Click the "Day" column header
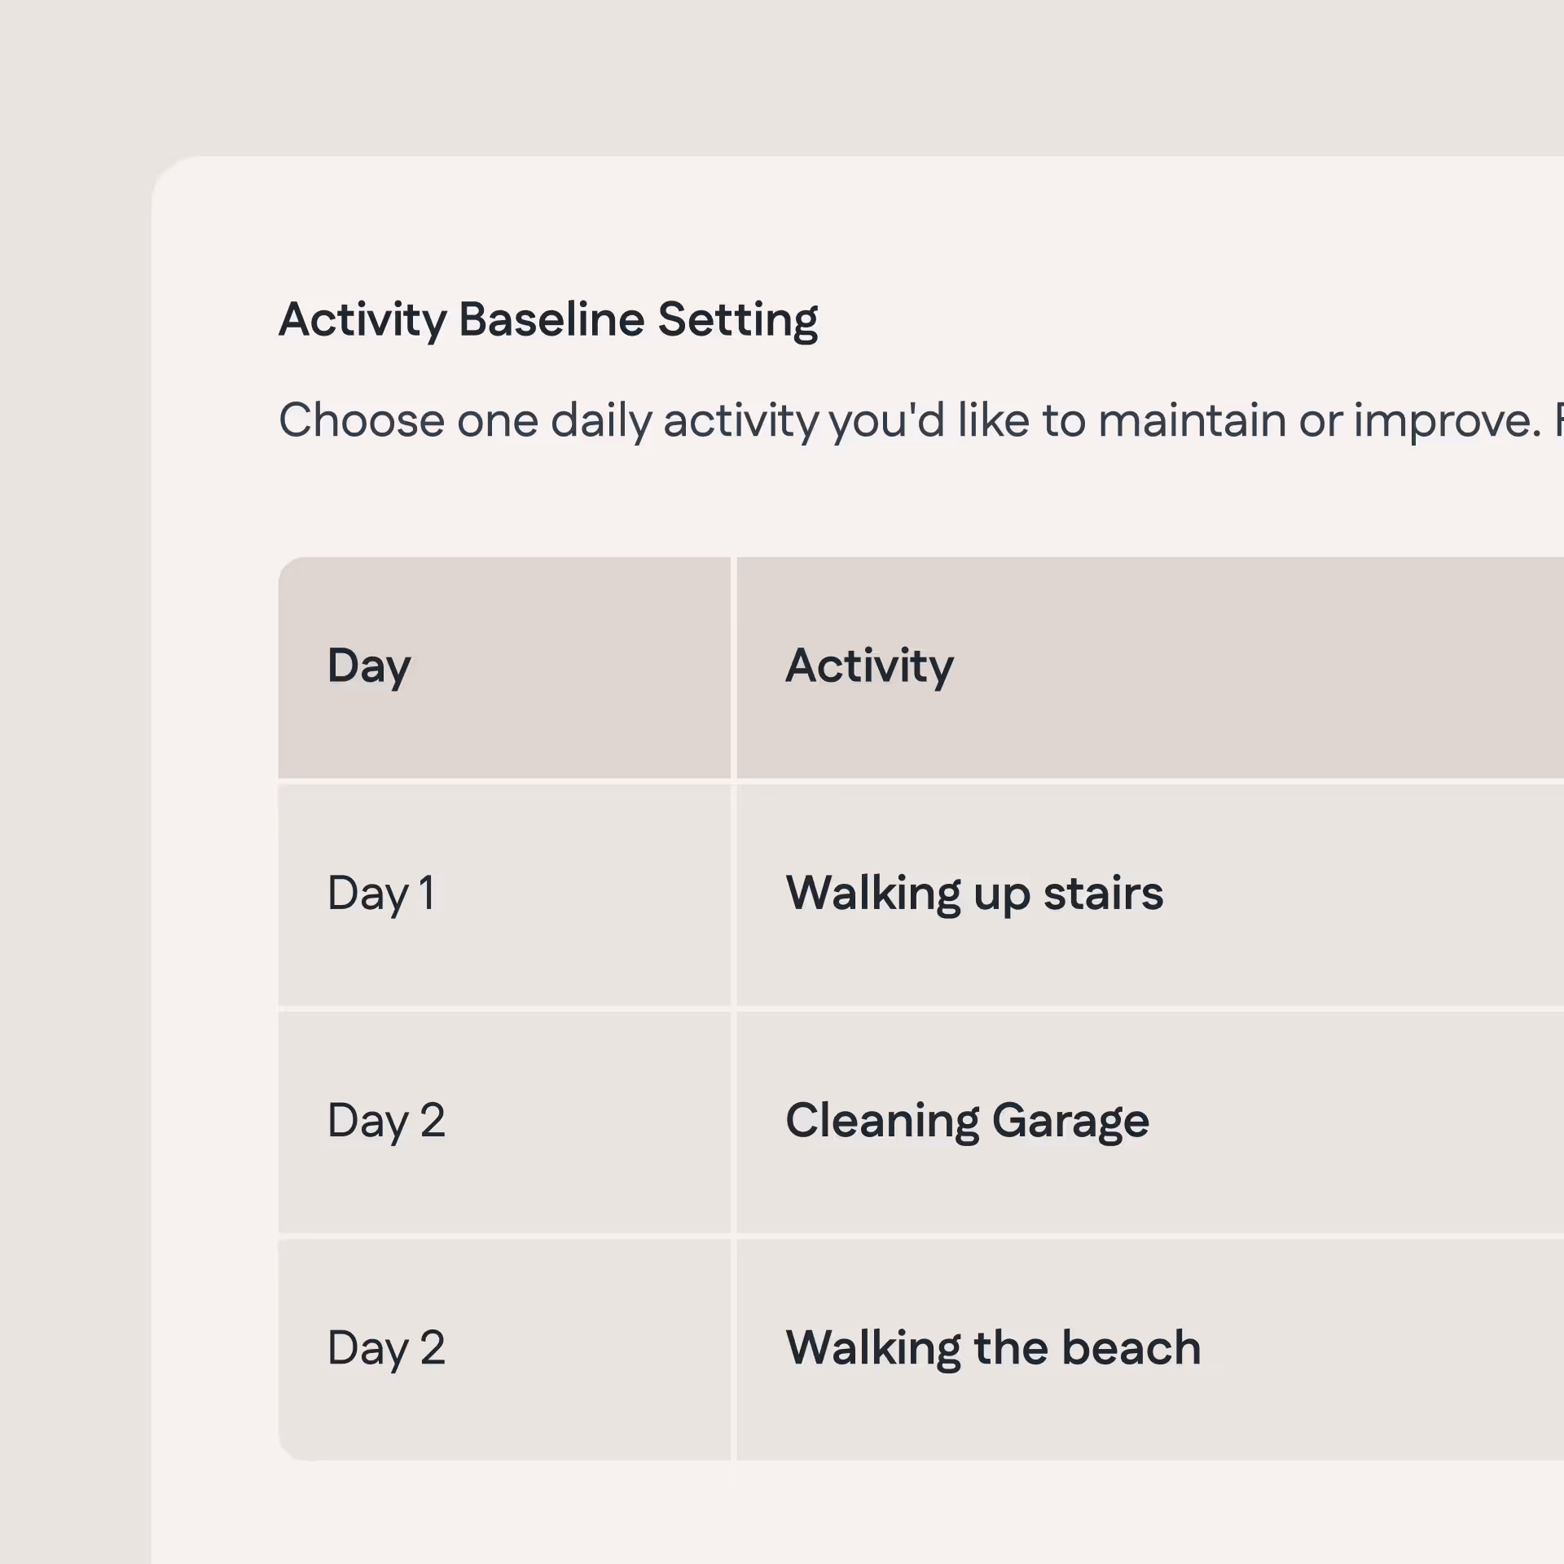Screen dimensions: 1564x1564 tap(369, 666)
